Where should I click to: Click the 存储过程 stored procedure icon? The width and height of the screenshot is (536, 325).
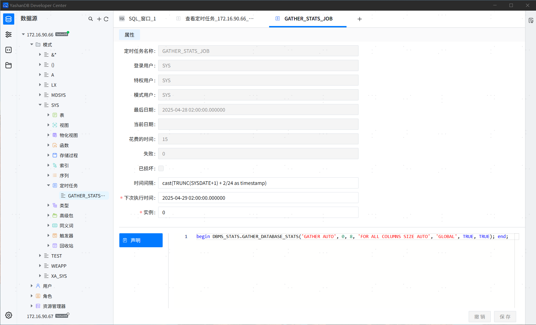point(55,155)
